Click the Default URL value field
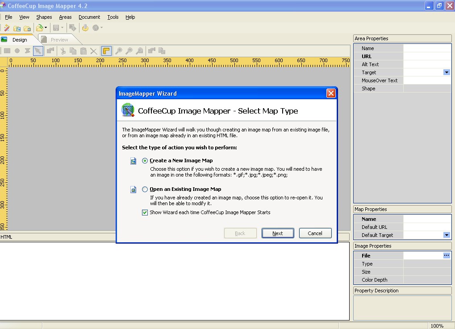Viewport: 455px width, 329px height. tap(427, 227)
